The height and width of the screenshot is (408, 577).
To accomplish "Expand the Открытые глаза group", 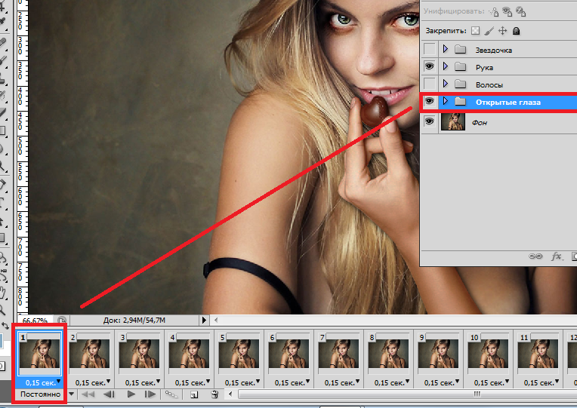I will coord(446,102).
